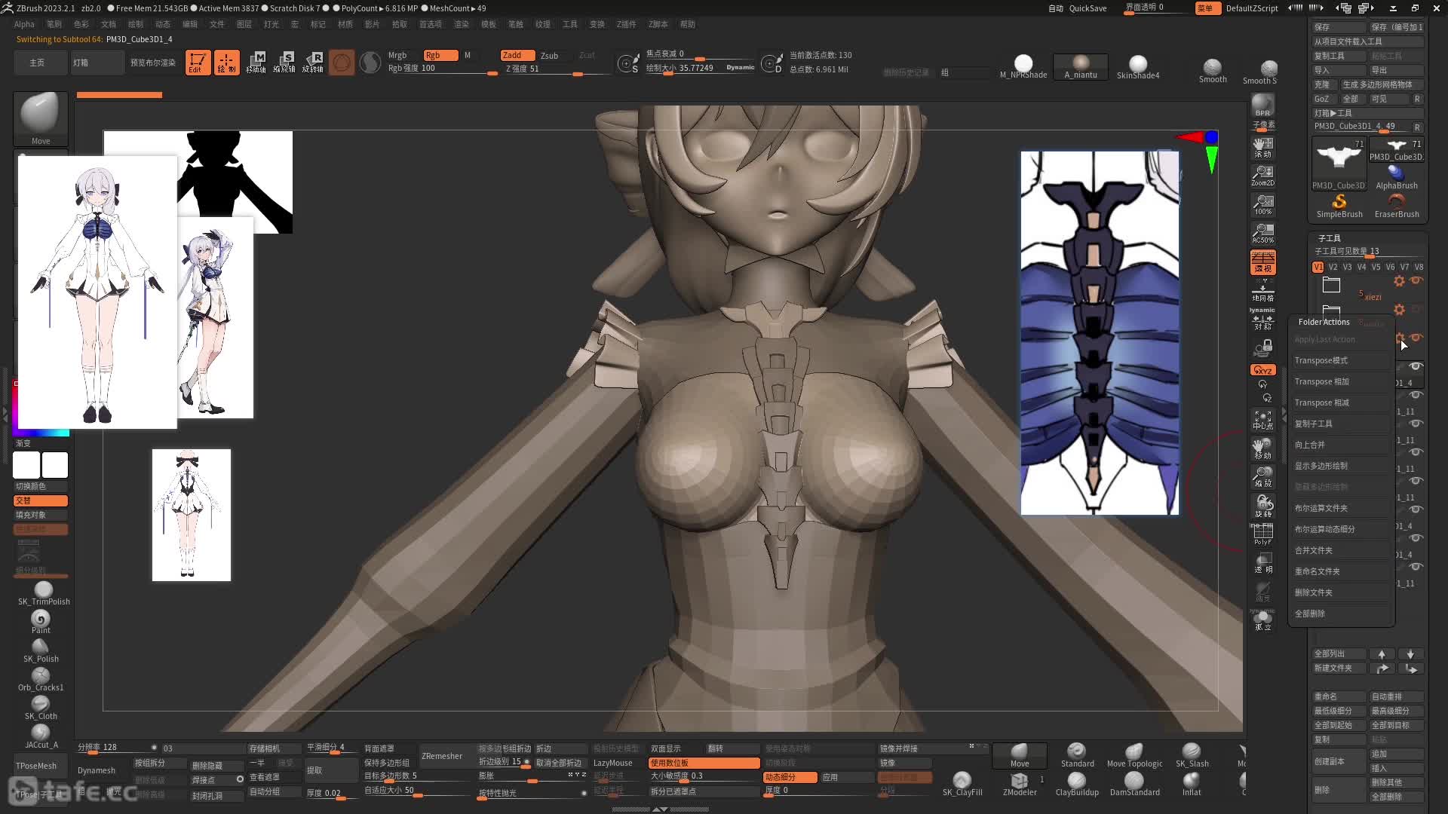The width and height of the screenshot is (1448, 814).
Task: Open the Z plugin (Z插件) menu
Action: coord(626,24)
